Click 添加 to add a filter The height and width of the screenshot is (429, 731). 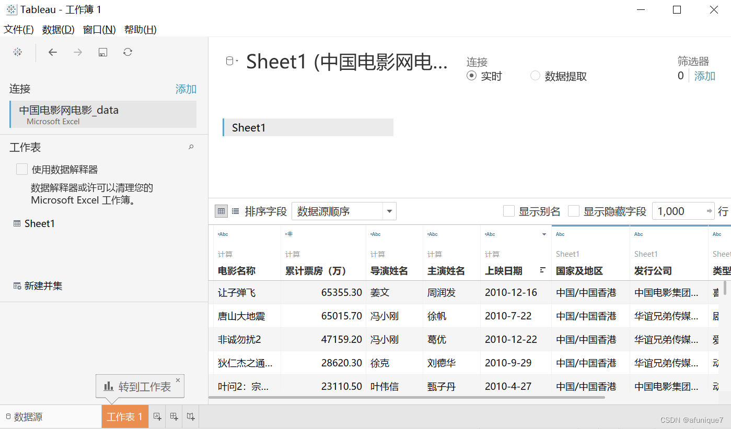(704, 76)
